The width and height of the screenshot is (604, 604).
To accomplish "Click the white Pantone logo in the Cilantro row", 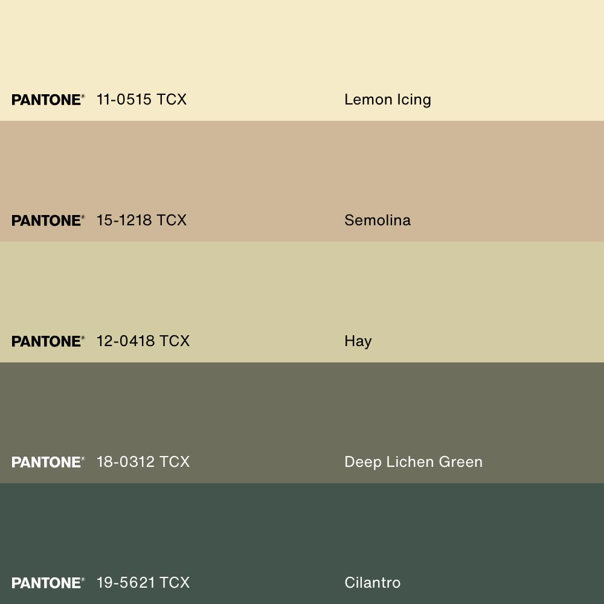I will [48, 583].
